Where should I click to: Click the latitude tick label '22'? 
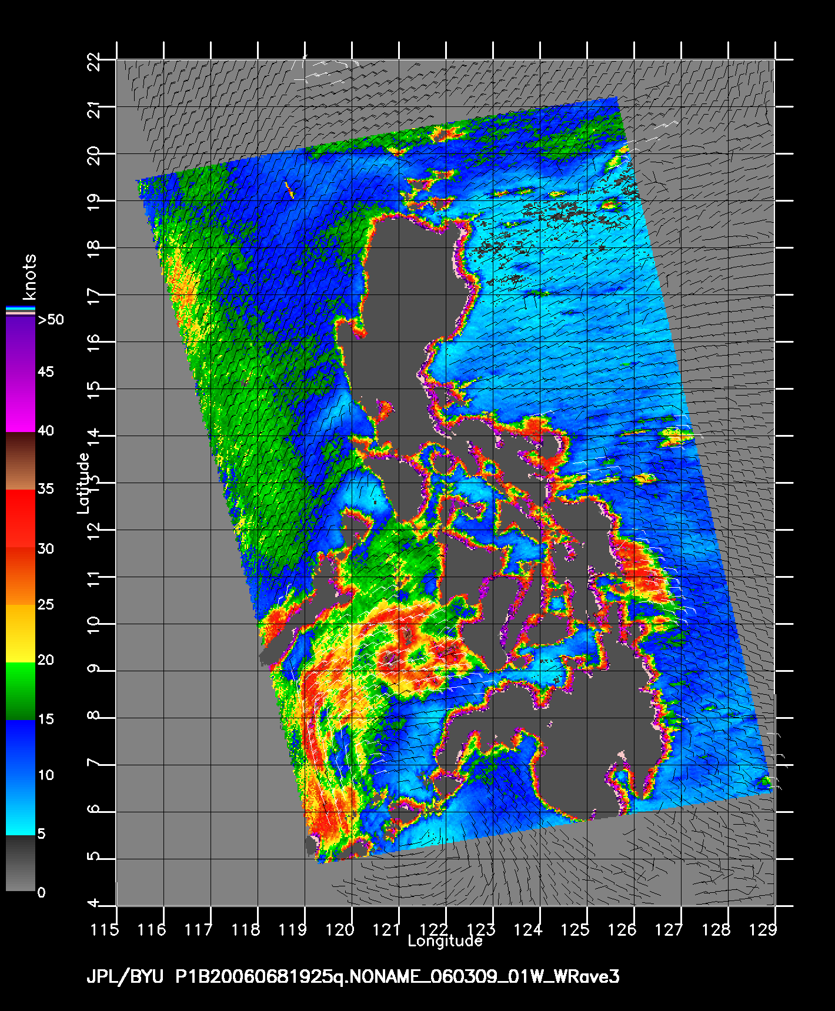point(93,61)
